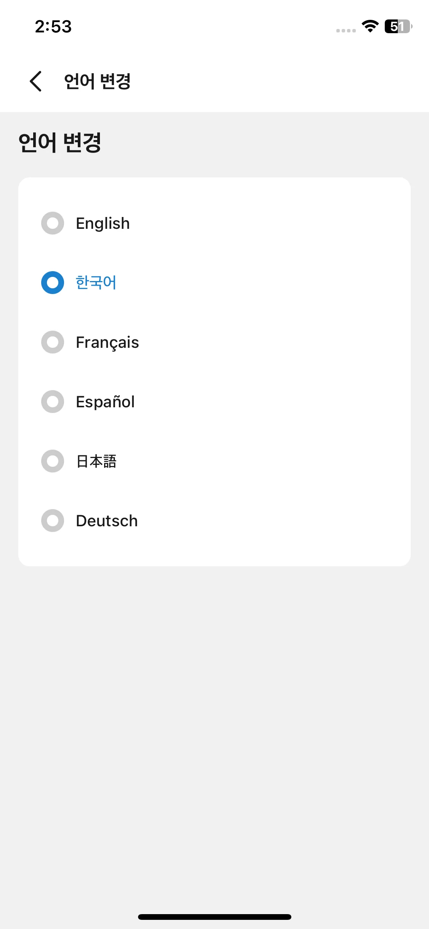
Task: Select the English radio button
Action: [53, 223]
